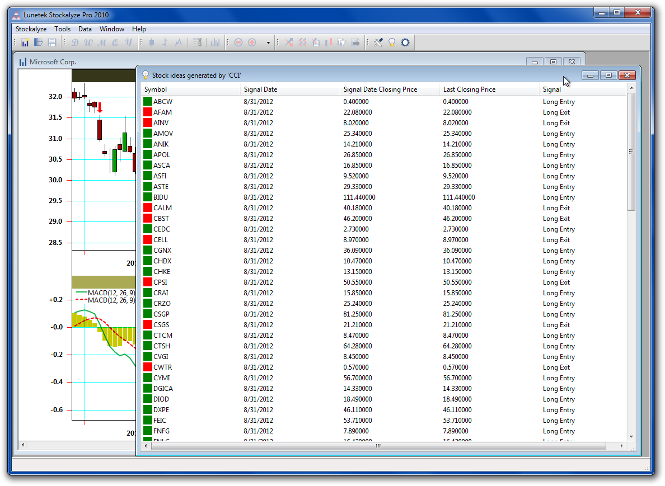This screenshot has height=486, width=665.
Task: Click horizontal scrollbar right arrow in stock list
Action: point(622,446)
